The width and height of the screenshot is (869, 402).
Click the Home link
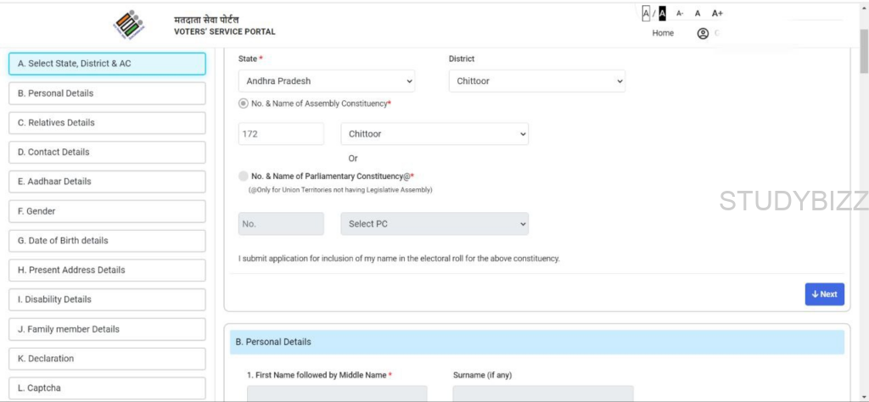point(663,34)
